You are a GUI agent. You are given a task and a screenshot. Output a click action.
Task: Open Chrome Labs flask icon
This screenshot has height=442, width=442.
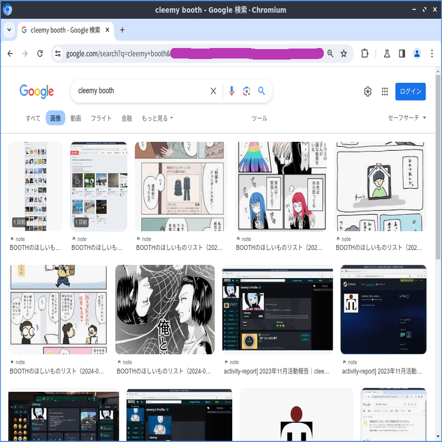pyautogui.click(x=387, y=54)
